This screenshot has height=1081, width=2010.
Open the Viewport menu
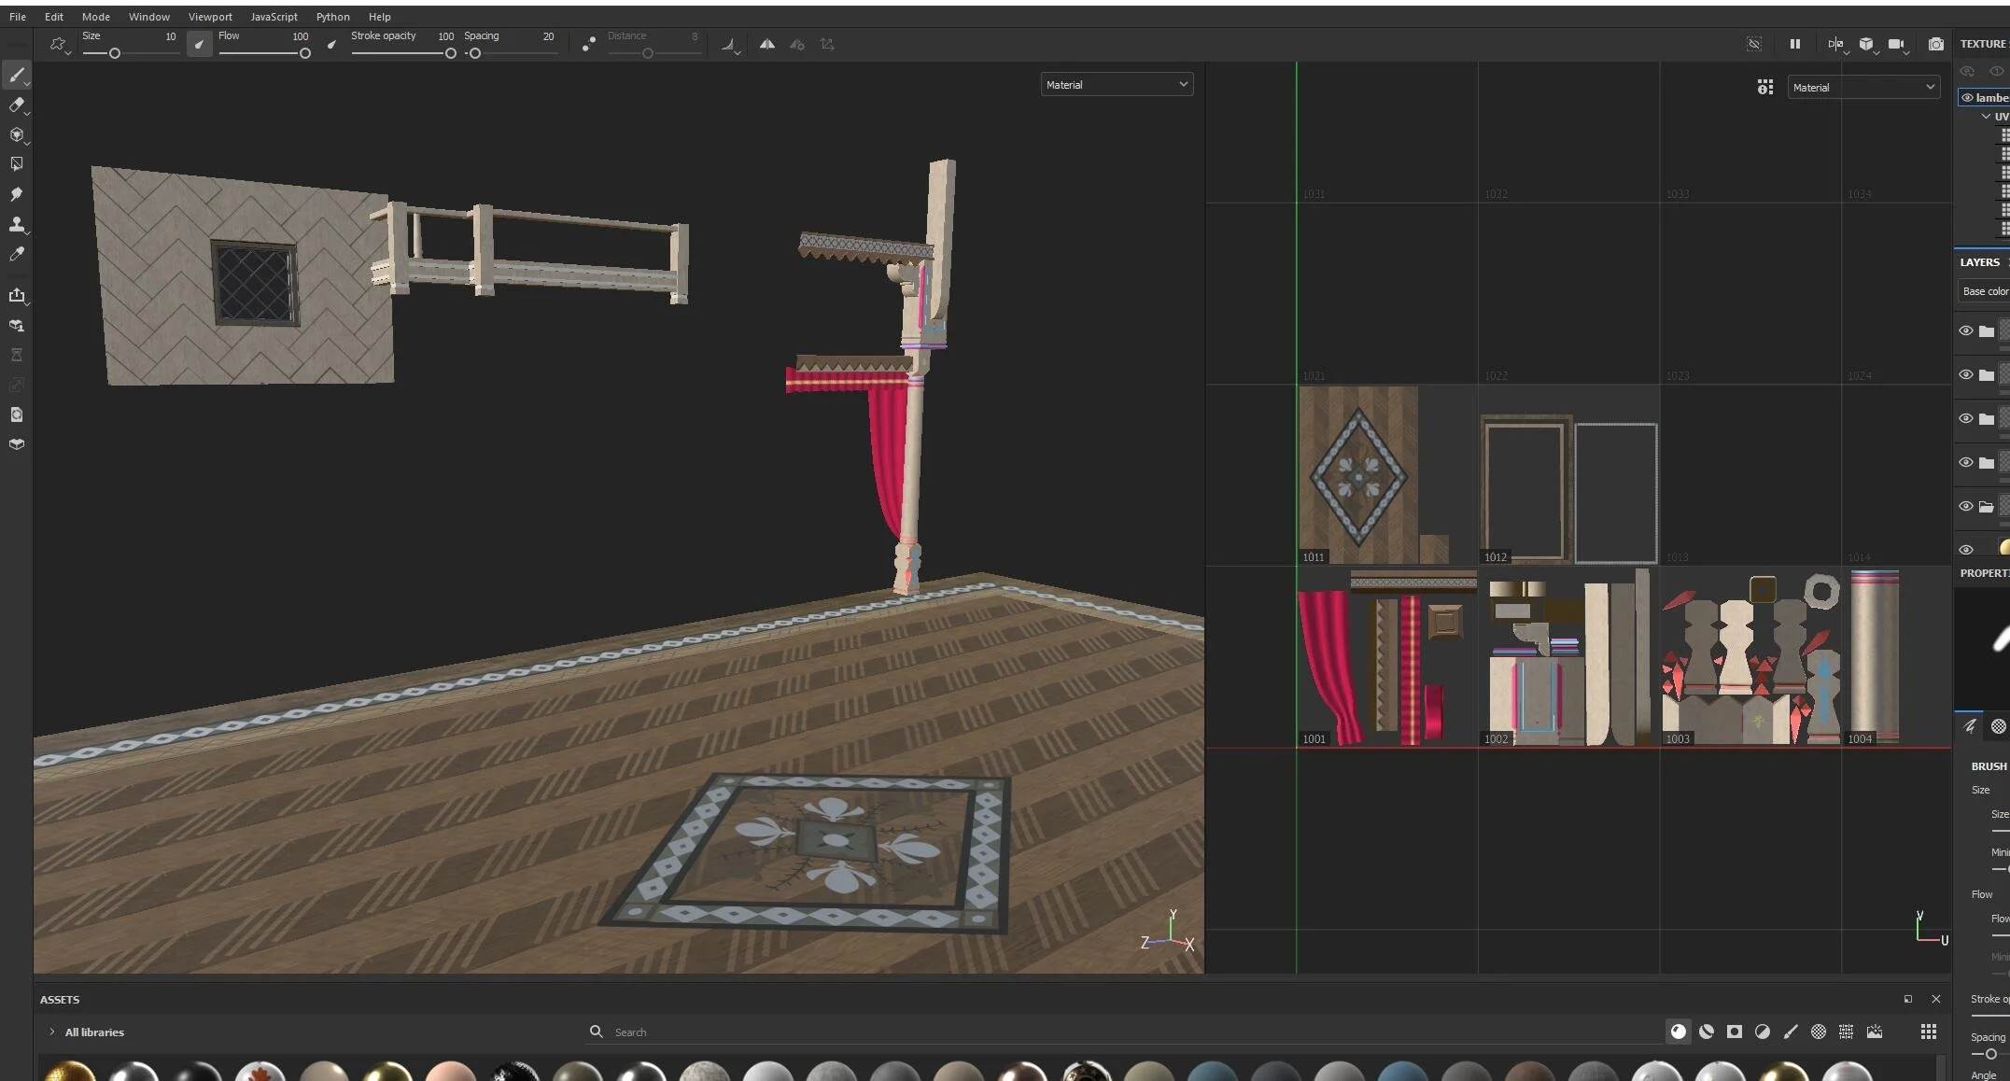(210, 17)
